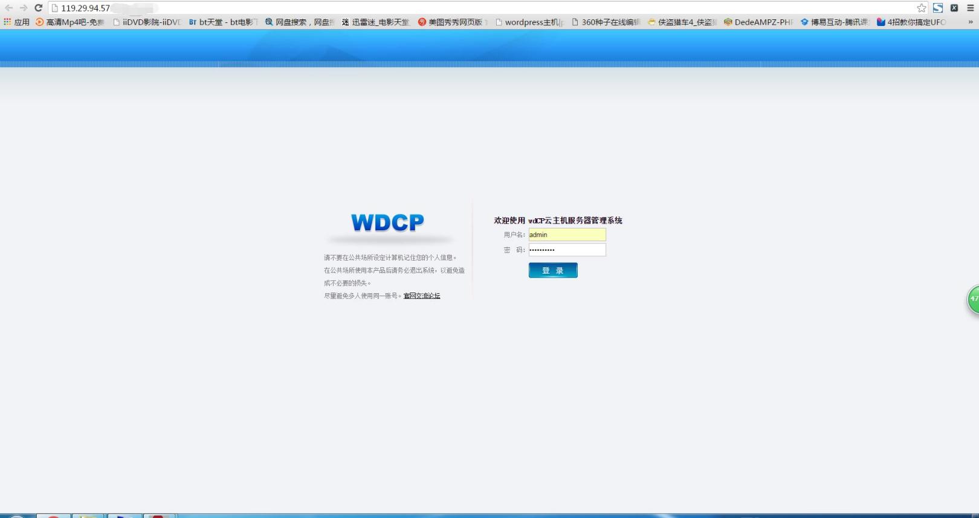
Task: Open the DedeAMPZ-PHP bookmark
Action: tap(758, 22)
